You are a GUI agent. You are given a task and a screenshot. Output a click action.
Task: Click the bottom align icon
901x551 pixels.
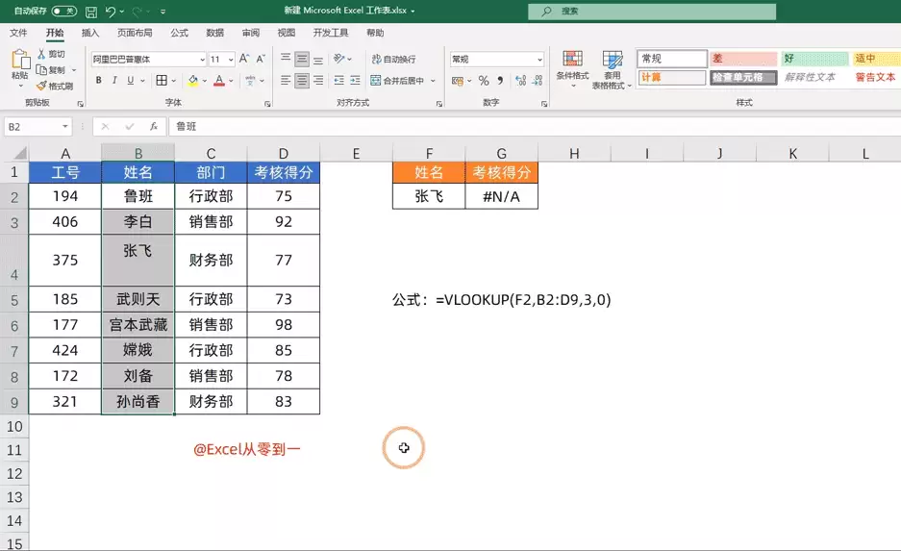317,59
